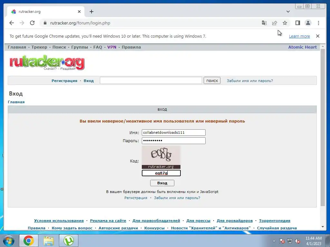Click Регистрация link below the login form
330x247 pixels.
tap(136, 198)
